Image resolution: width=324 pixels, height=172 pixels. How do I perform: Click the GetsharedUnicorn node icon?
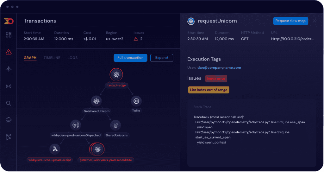coord(96,101)
